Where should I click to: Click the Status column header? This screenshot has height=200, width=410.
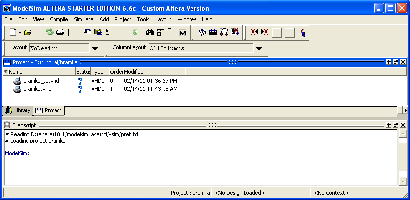click(x=83, y=71)
